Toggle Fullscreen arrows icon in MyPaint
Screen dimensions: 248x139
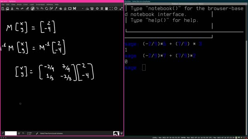pyautogui.click(x=121, y=8)
